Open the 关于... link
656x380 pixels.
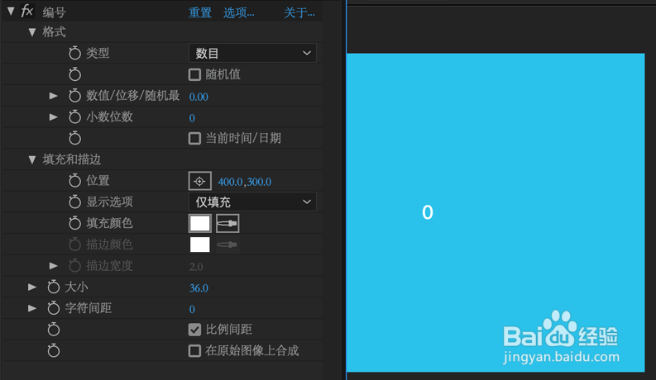click(299, 12)
